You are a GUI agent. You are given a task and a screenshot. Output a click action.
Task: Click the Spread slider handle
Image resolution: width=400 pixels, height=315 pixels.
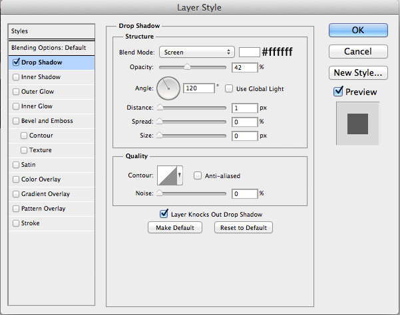click(x=160, y=121)
